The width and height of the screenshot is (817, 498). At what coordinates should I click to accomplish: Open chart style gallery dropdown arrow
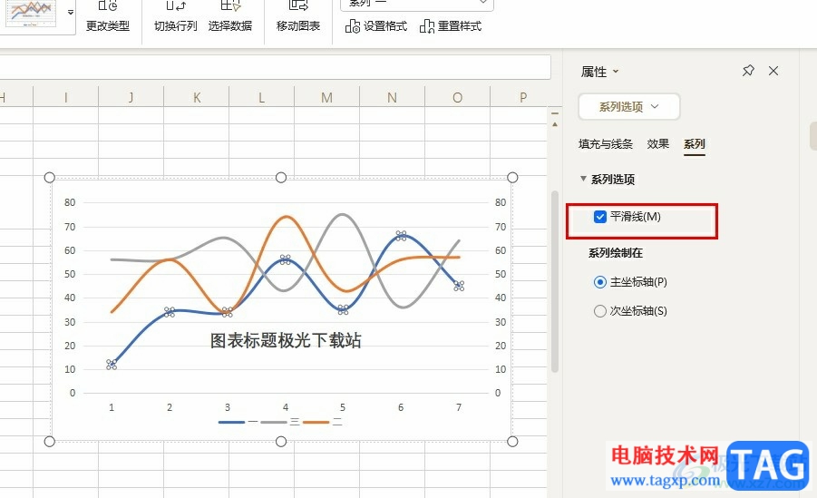(71, 12)
